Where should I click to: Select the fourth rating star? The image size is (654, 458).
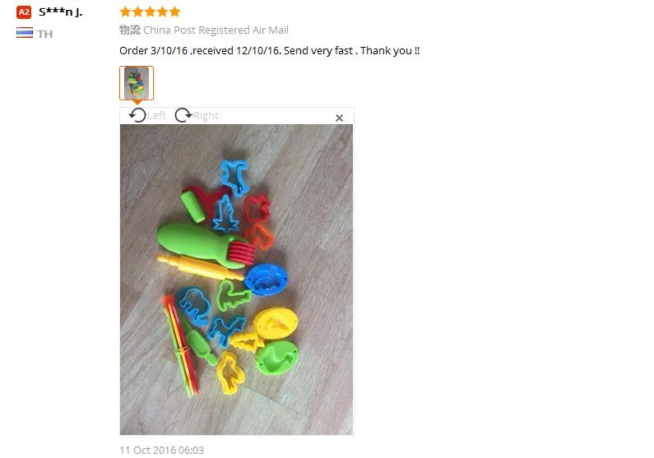[x=163, y=12]
